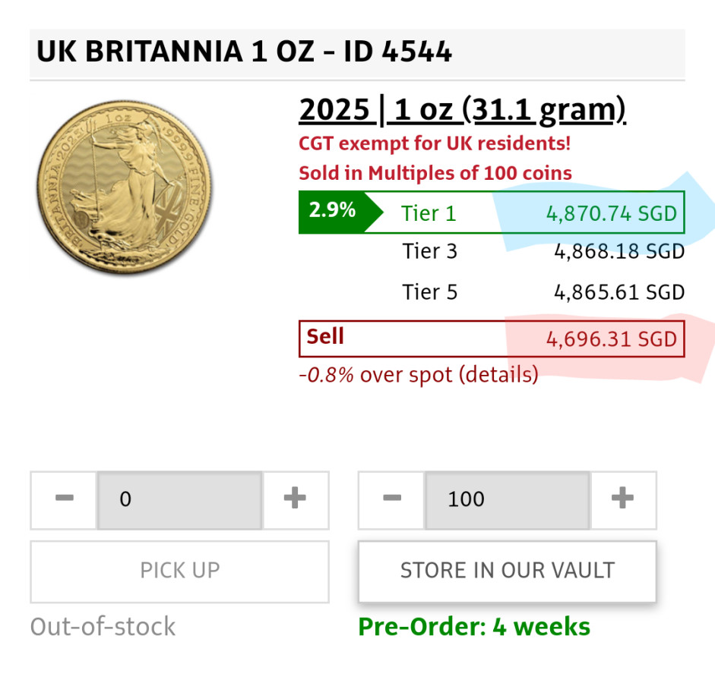
Task: Choose the Tier 5 price row
Action: (543, 292)
